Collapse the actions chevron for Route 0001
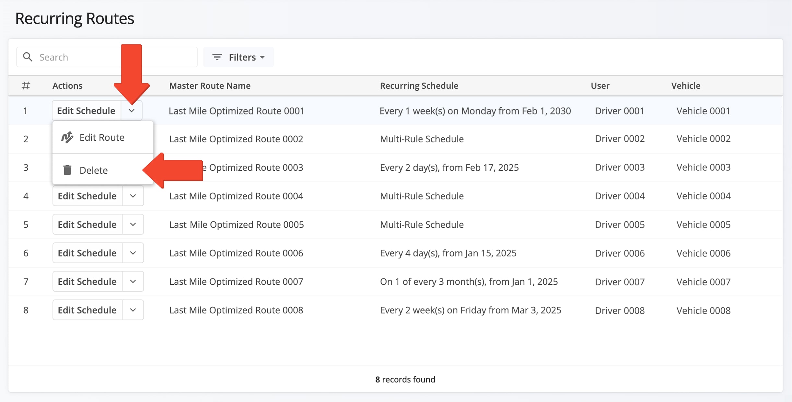This screenshot has width=792, height=402. pos(132,111)
